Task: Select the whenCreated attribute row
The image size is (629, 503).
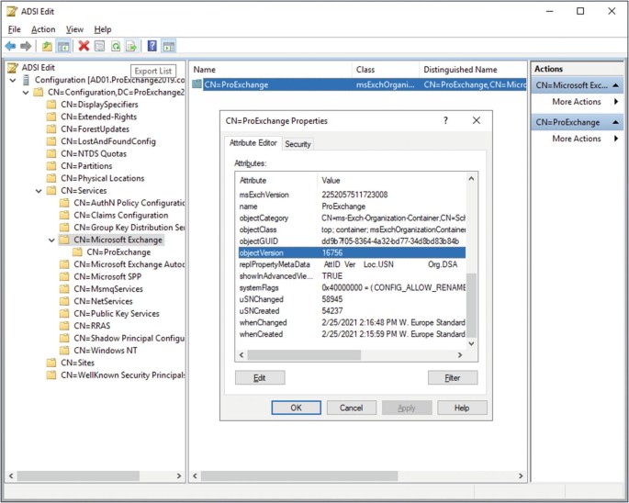Action: [352, 334]
